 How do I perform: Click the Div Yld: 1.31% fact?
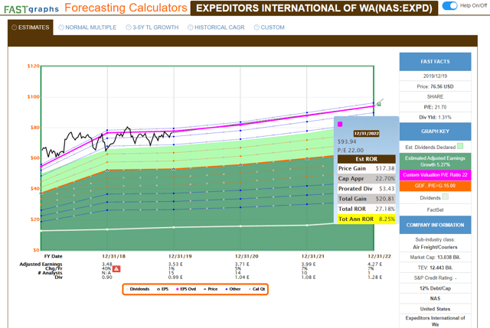coord(435,117)
